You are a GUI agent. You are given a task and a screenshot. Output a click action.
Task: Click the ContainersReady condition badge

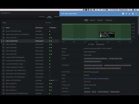click(x=103, y=92)
